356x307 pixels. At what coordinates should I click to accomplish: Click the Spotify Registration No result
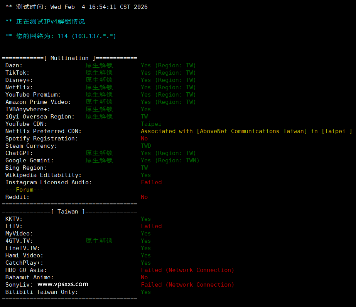click(x=144, y=138)
